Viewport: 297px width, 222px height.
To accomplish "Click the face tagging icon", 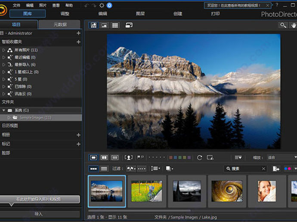I will tap(128, 157).
